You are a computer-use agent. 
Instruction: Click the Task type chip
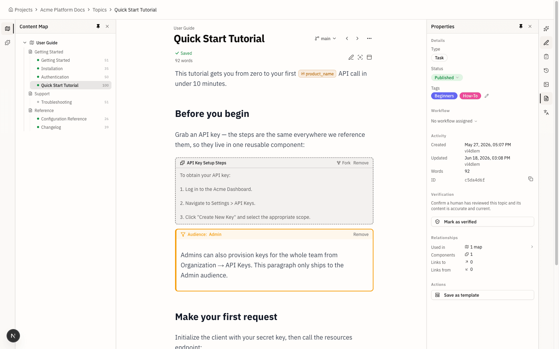tap(439, 58)
